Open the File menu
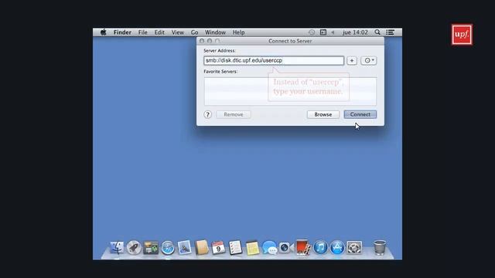The height and width of the screenshot is (278, 495). (142, 32)
